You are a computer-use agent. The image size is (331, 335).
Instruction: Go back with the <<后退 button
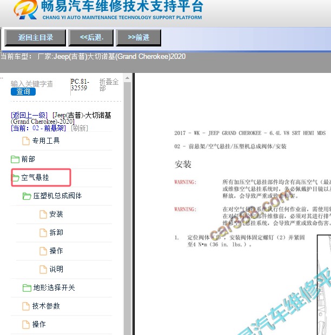pyautogui.click(x=91, y=38)
